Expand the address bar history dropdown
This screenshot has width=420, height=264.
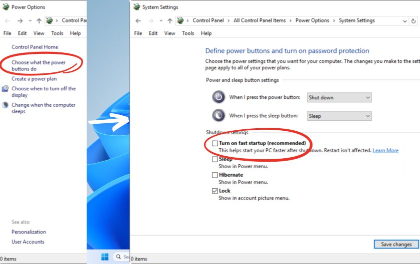tap(404, 21)
